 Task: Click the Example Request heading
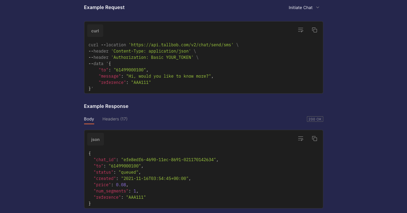tap(104, 8)
